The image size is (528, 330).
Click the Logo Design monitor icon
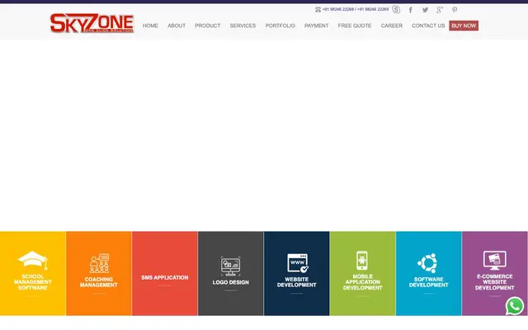[x=231, y=266]
